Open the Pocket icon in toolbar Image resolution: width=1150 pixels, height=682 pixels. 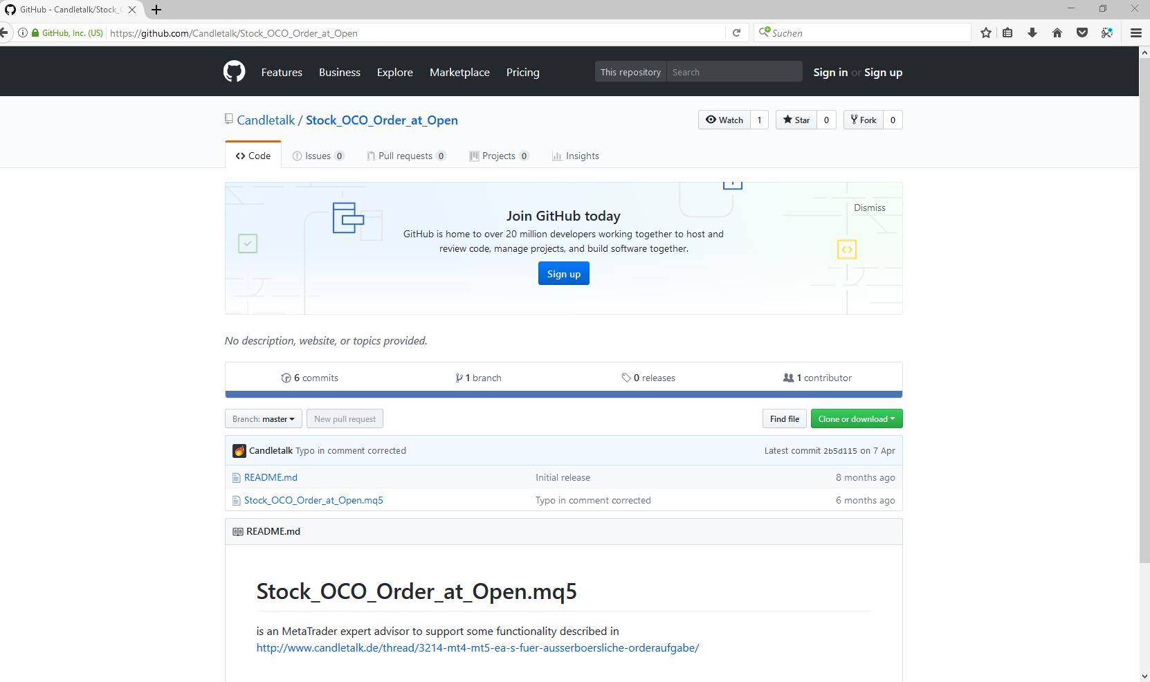(x=1081, y=33)
